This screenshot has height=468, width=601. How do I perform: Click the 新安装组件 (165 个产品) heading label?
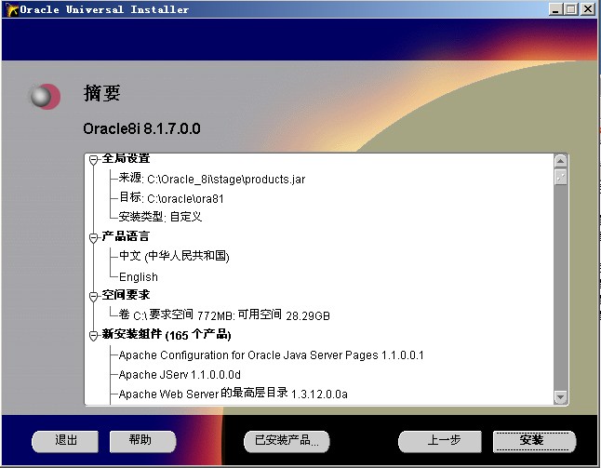[x=167, y=334]
